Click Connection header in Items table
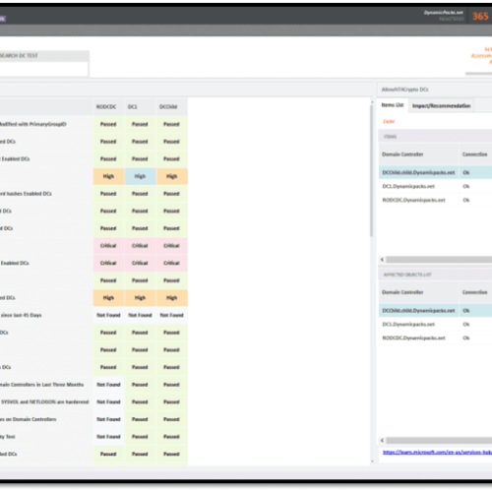492x492 pixels. tap(474, 154)
